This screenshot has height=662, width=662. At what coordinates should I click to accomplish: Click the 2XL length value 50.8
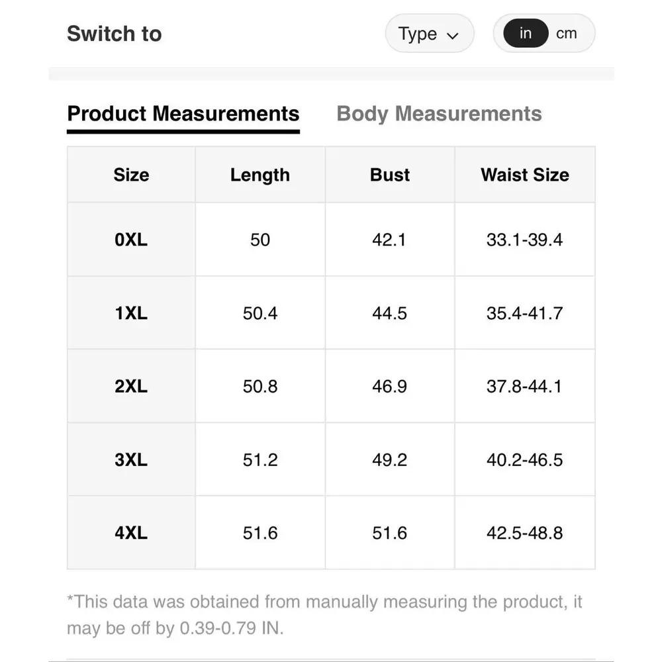click(x=260, y=387)
